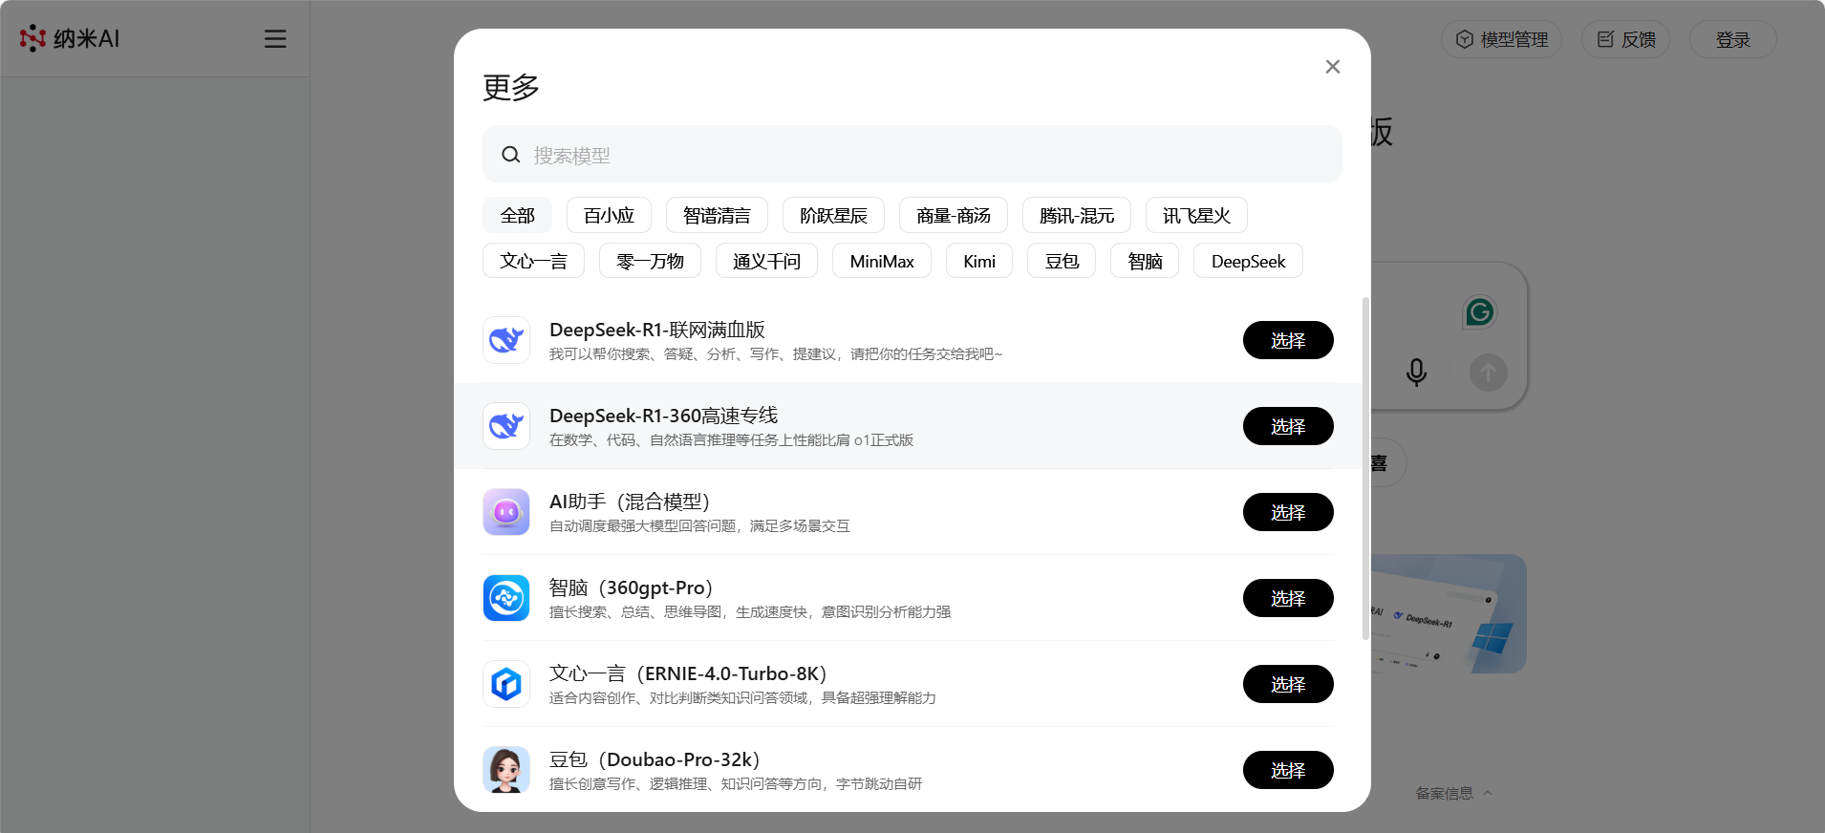Click the DeepSeek-R1-360高速专线 whale icon
1825x833 pixels.
pos(506,426)
